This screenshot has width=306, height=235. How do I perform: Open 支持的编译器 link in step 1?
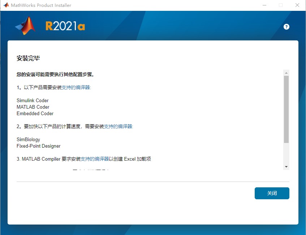pos(76,88)
